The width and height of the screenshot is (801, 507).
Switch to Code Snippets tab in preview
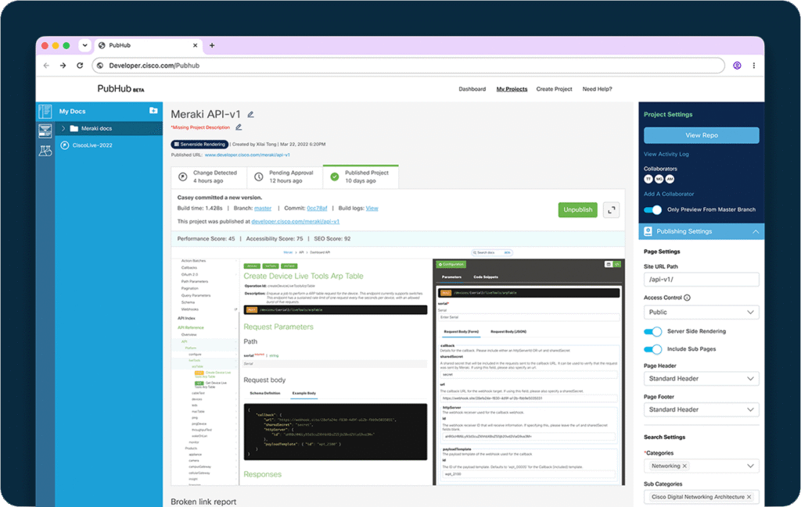coord(485,277)
